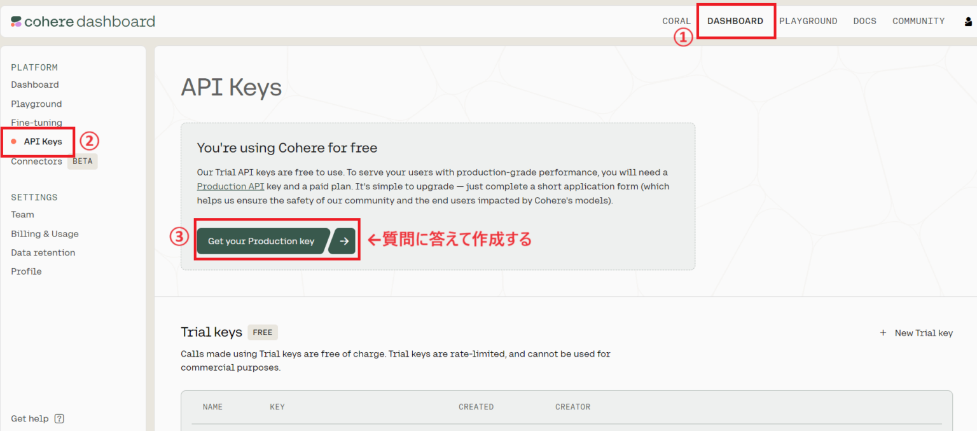Click the Get help question mark icon
The image size is (977, 431).
[59, 418]
